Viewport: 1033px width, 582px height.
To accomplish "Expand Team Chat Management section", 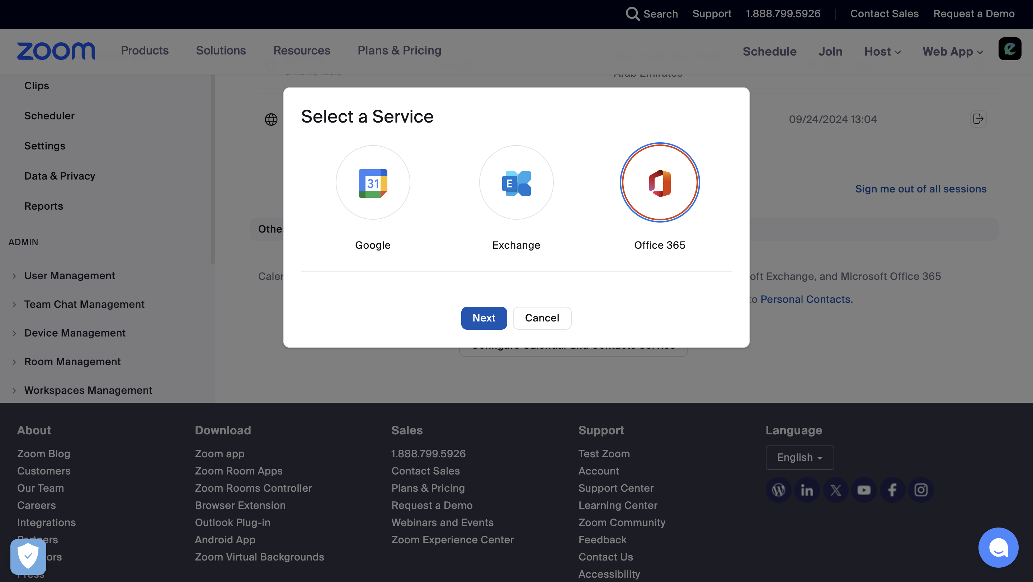I will [84, 304].
